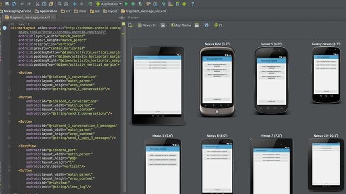346x194 pixels.
Task: Click fragment_message_me.xml in the breadcrumb
Action: (143, 11)
